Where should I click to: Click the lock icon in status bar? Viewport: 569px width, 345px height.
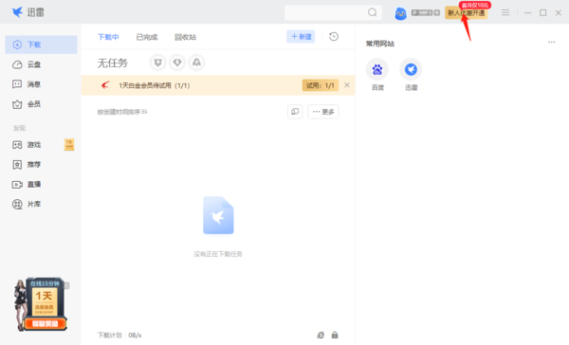[335, 335]
